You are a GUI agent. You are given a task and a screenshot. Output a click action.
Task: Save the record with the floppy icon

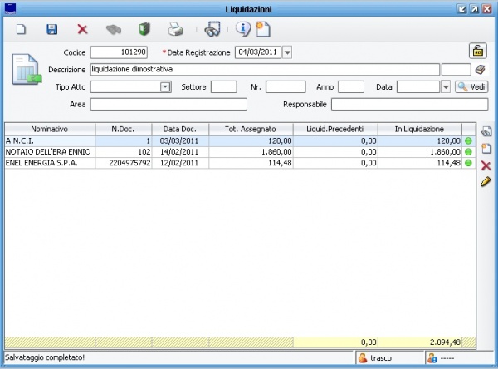pos(51,29)
